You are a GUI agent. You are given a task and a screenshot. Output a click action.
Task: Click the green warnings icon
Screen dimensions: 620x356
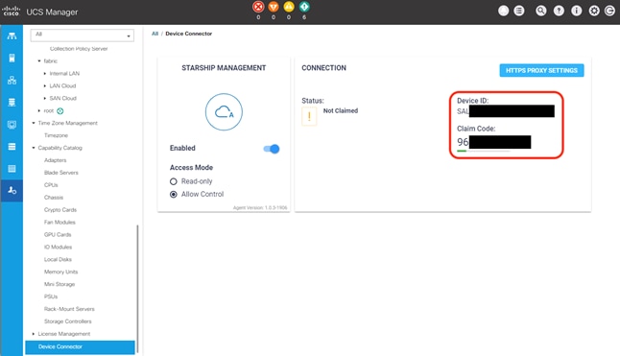pos(304,7)
